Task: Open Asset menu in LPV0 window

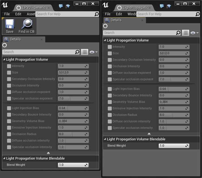Action: tap(31, 14)
